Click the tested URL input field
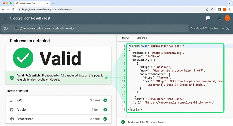Viewport: 233px width, 126px height. 95,28
